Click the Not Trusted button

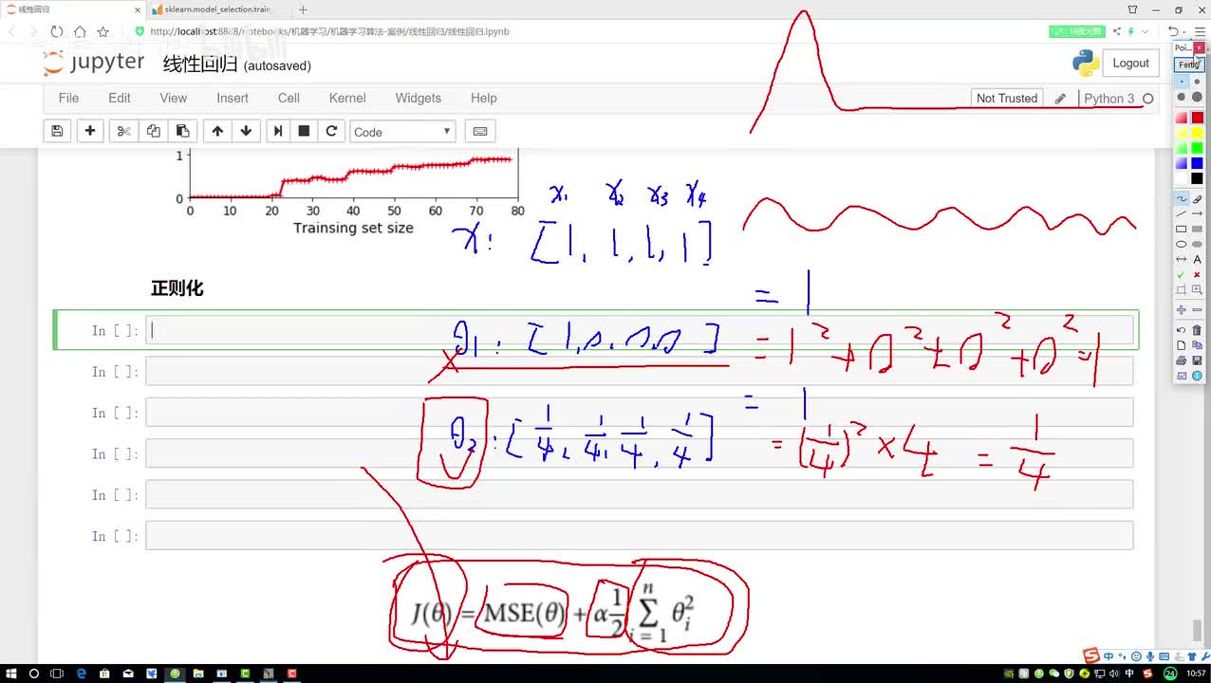1007,98
